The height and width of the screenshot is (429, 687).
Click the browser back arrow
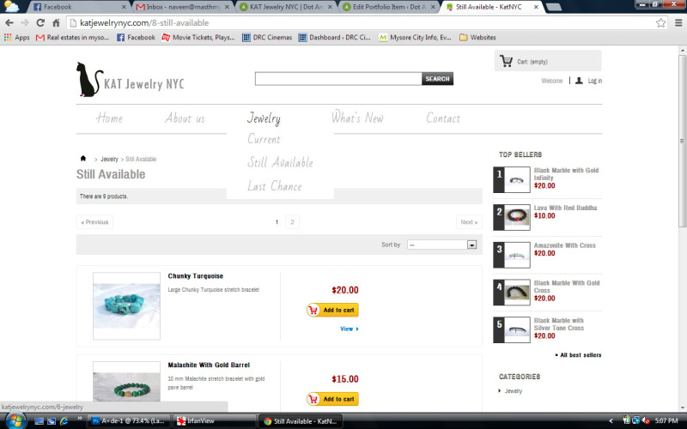(x=9, y=22)
